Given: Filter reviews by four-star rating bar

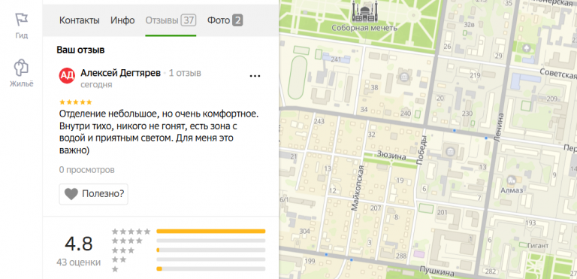Looking at the screenshot, I should tap(211, 241).
